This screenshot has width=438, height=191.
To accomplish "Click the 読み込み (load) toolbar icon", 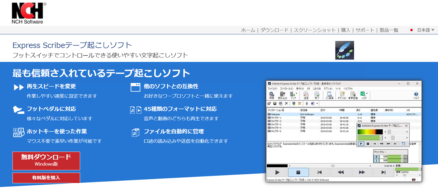I will 283,95.
